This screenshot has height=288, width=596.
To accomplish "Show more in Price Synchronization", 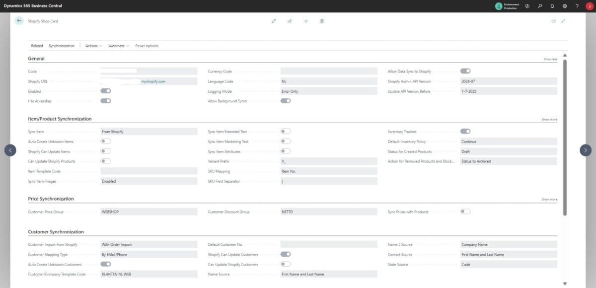I will pos(549,200).
